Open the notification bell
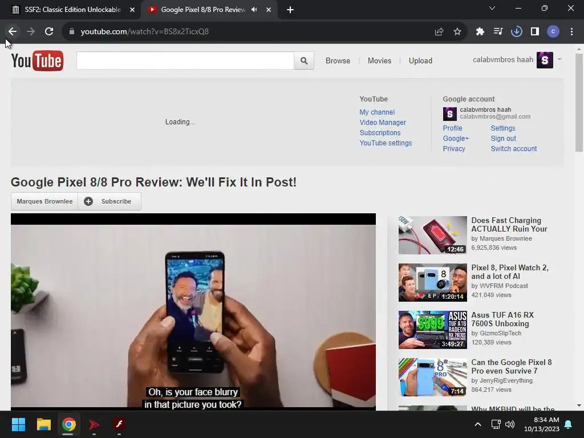Viewport: 584px width, 438px height. point(569,424)
